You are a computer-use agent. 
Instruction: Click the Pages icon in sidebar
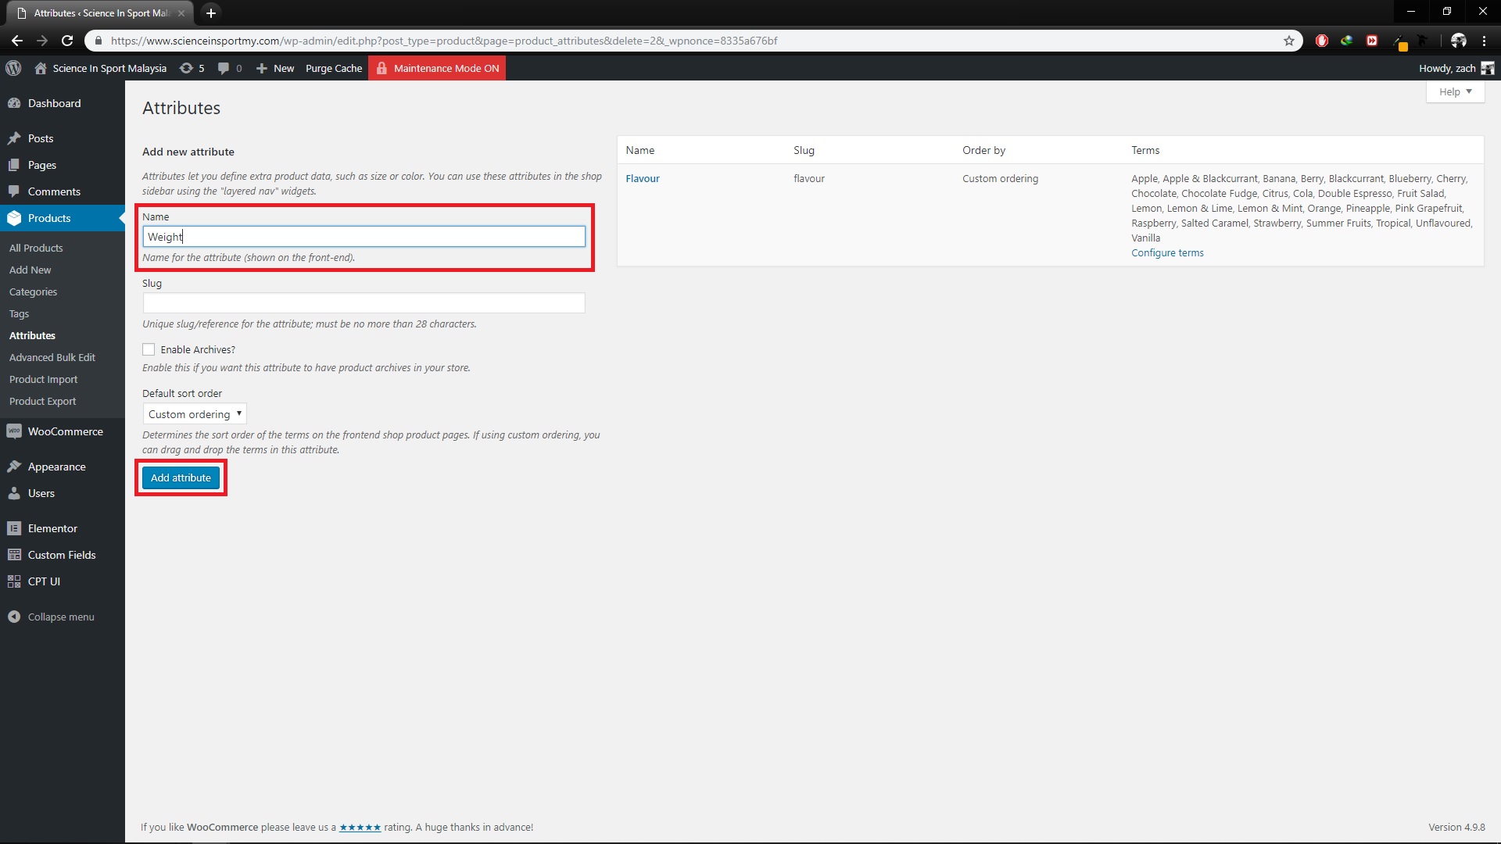coord(14,165)
